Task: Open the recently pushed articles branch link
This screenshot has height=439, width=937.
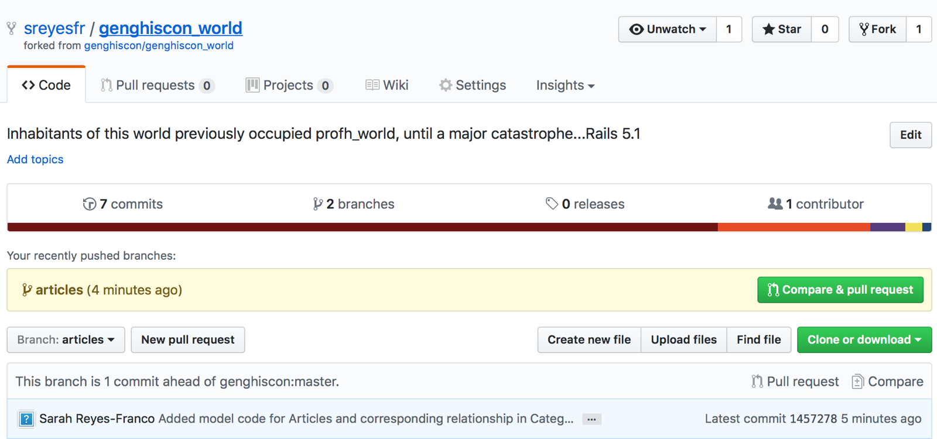Action: (59, 290)
